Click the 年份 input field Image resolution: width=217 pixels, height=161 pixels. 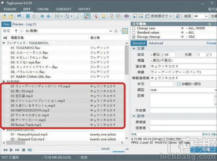pyautogui.click(x=162, y=84)
